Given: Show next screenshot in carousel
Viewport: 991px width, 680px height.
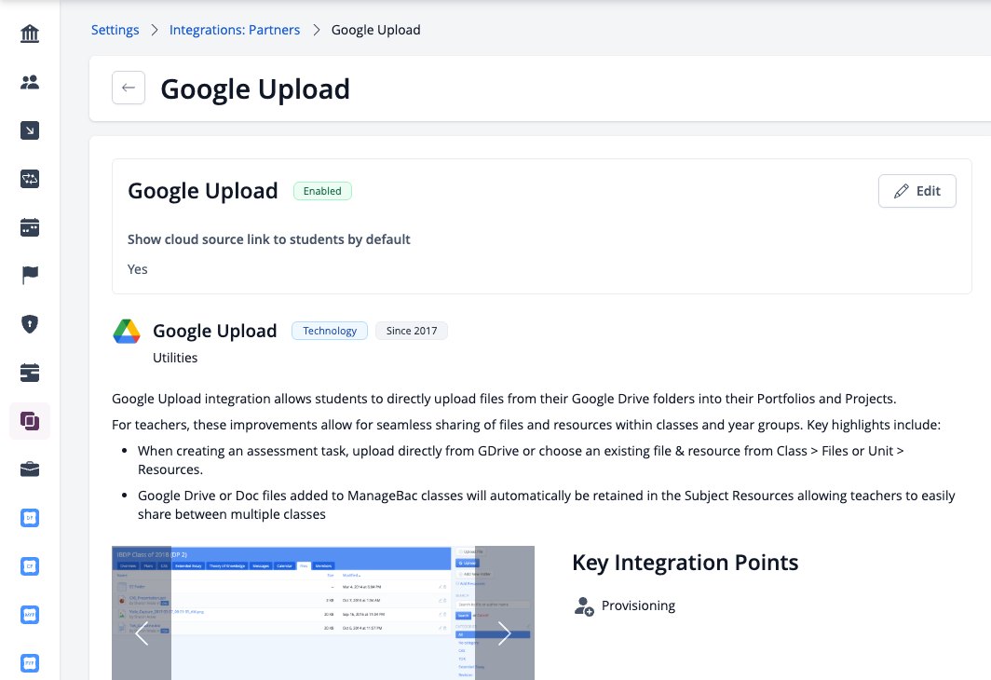Looking at the screenshot, I should (x=504, y=632).
